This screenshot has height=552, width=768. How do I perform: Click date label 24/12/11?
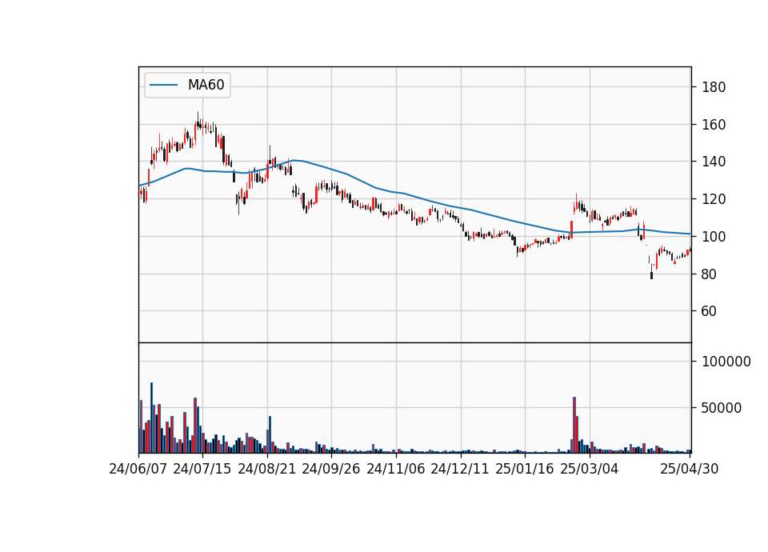pyautogui.click(x=459, y=470)
